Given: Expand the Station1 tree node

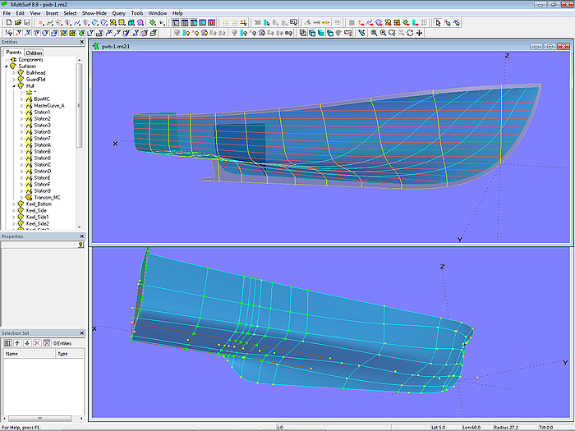Looking at the screenshot, I should pos(22,112).
